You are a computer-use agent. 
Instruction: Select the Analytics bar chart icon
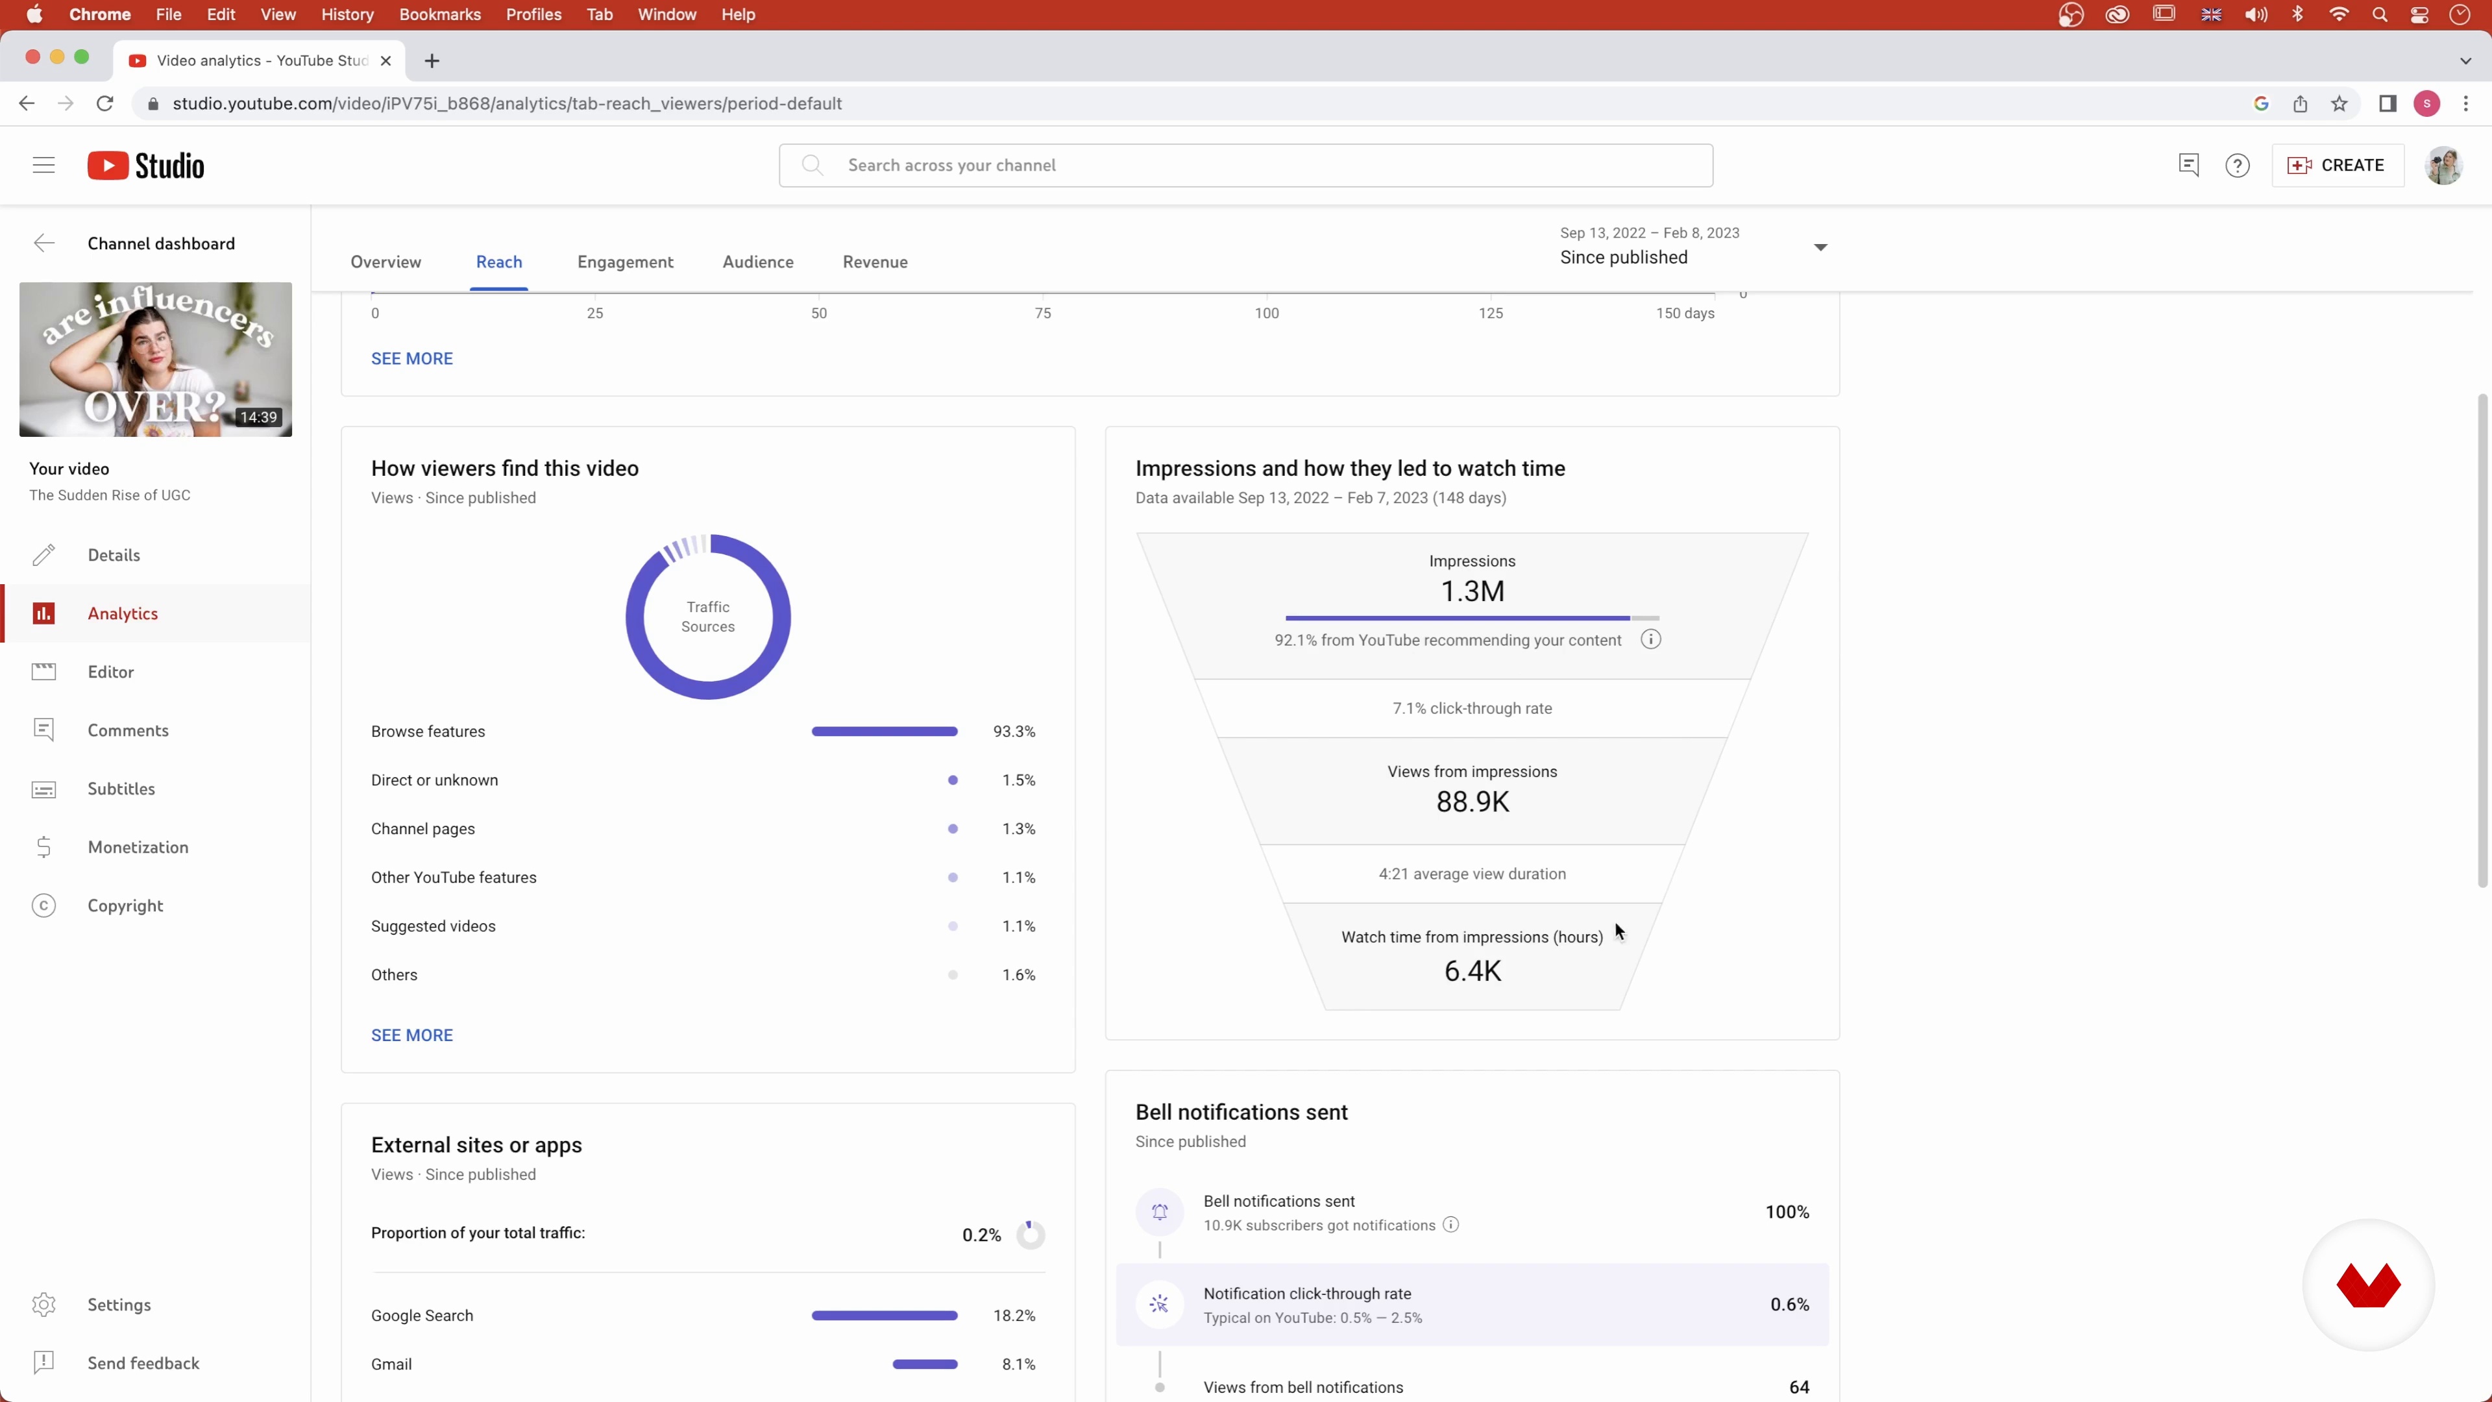[x=43, y=613]
